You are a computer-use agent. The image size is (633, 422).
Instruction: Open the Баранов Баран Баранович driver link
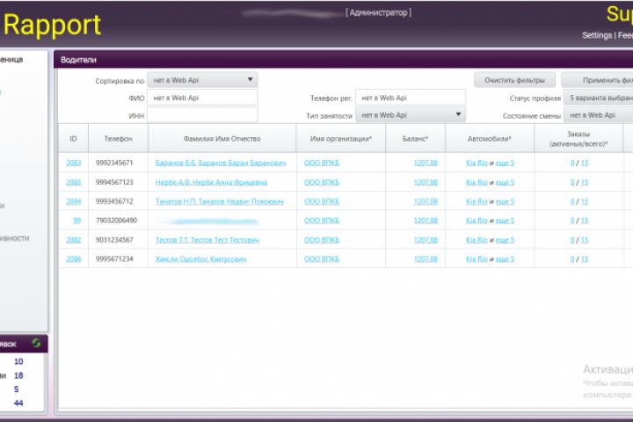(221, 163)
